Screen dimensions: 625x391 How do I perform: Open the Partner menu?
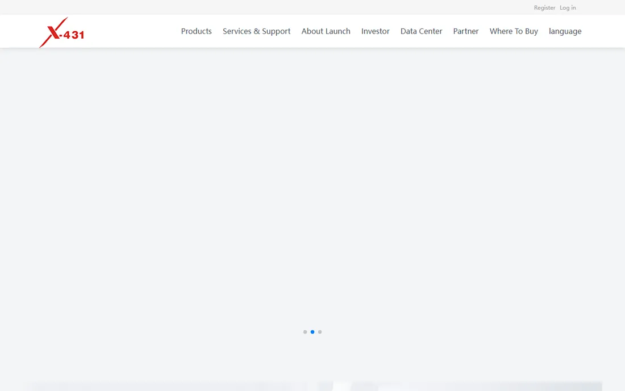[465, 31]
